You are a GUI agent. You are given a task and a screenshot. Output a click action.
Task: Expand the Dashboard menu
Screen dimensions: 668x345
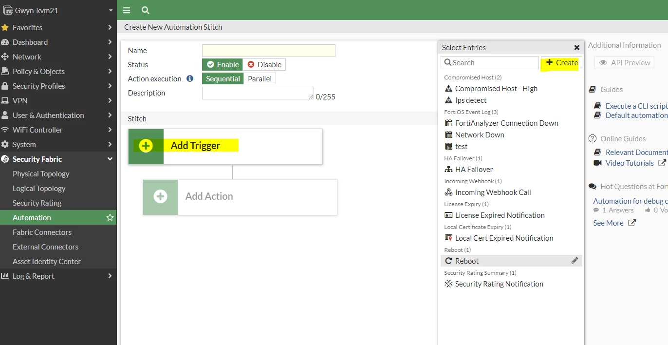(58, 42)
